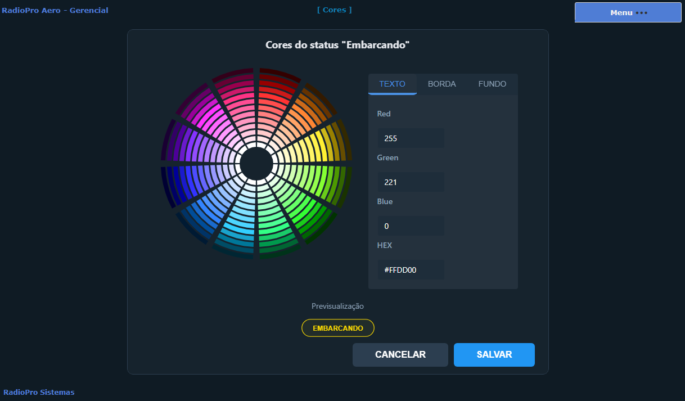This screenshot has height=401, width=685.
Task: Click the [ Cores ] page header
Action: click(x=334, y=10)
